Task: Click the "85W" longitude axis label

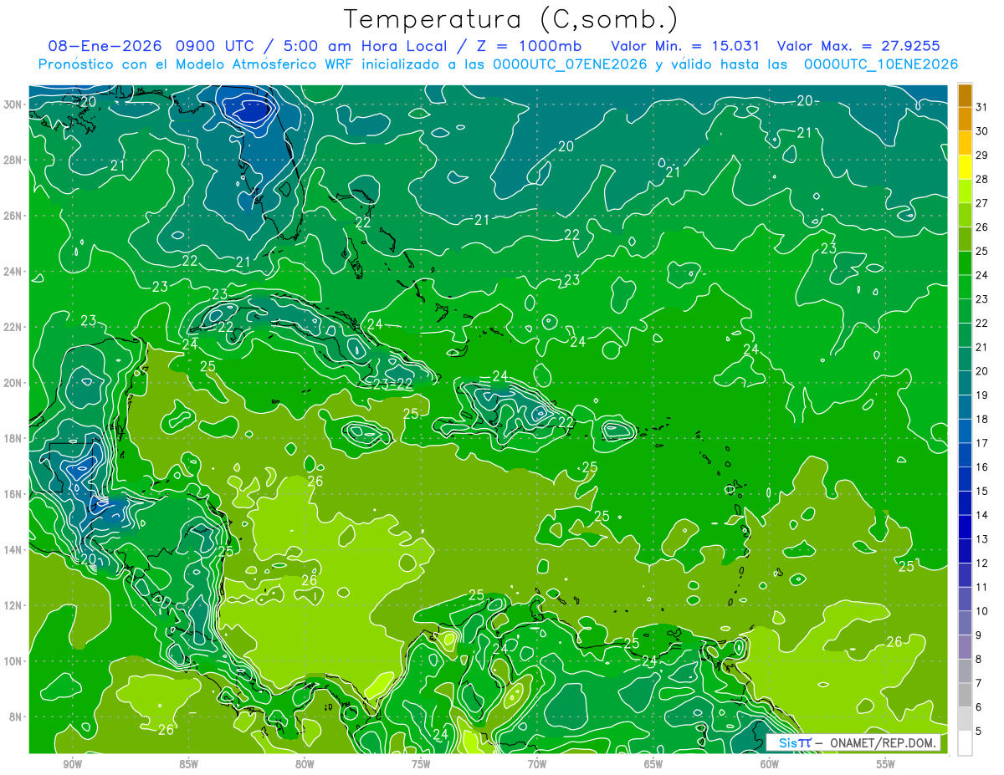Action: [189, 764]
